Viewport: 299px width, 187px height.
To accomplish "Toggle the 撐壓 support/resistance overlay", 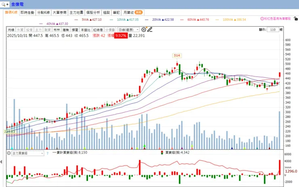I will click(75, 30).
